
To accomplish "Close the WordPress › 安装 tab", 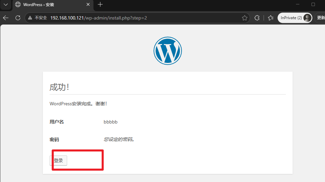I will click(88, 5).
